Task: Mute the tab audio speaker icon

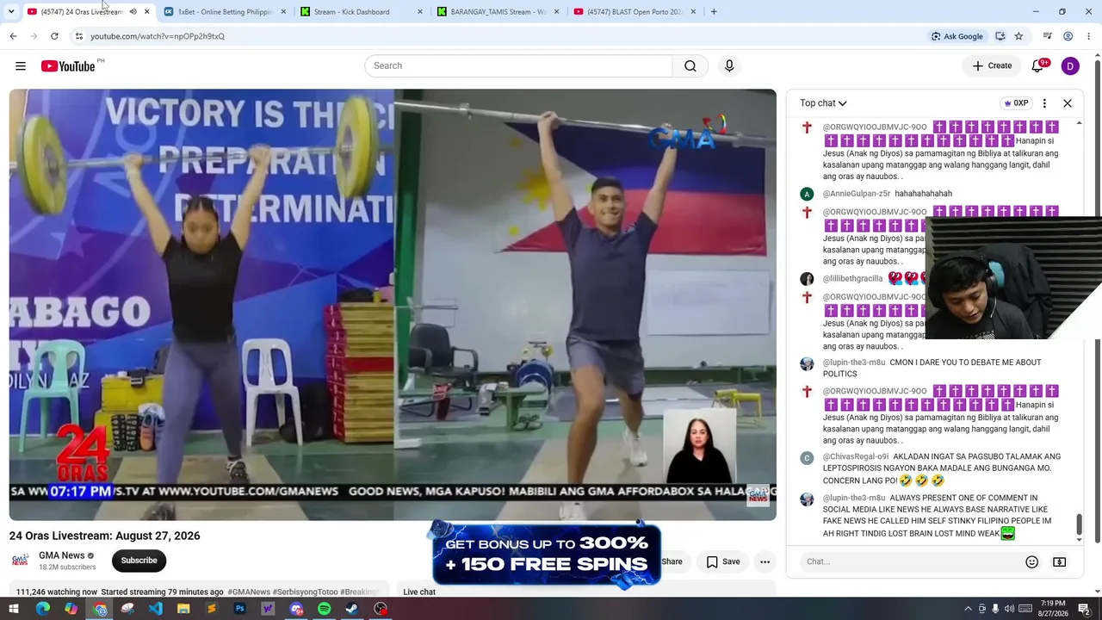Action: click(x=133, y=12)
